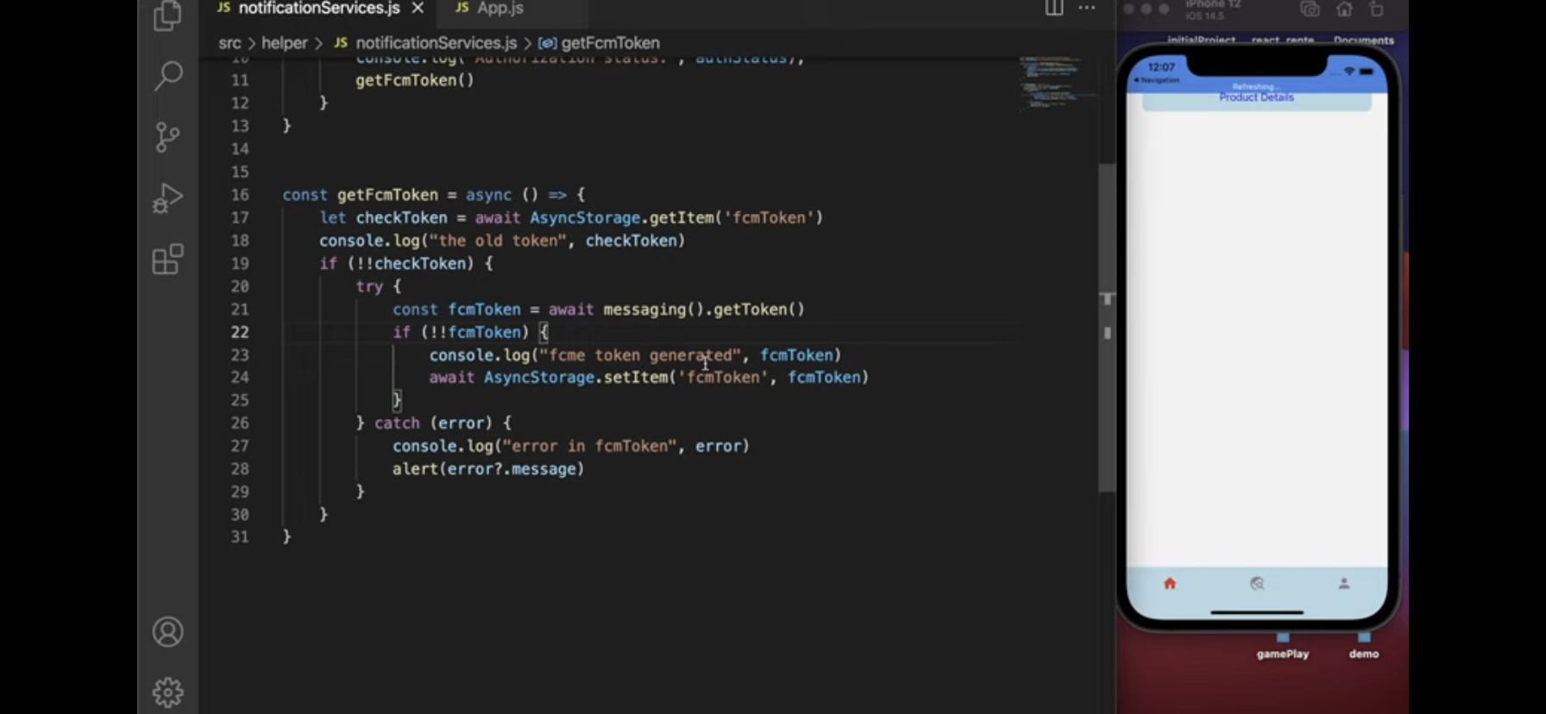Expand the helper folder breadcrumb
Screen dimensions: 1546x714
pyautogui.click(x=284, y=43)
